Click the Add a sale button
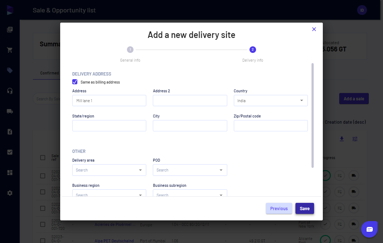The image size is (383, 243). point(354,99)
